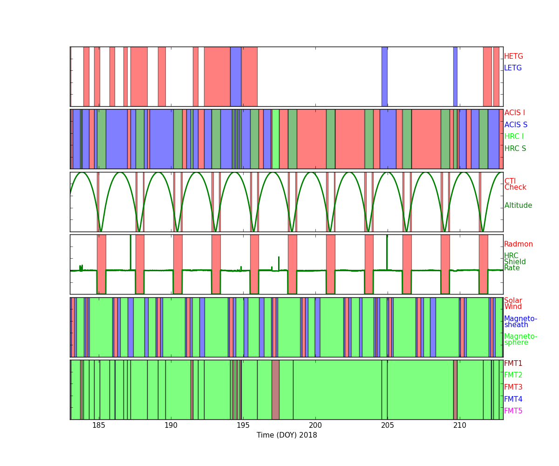The width and height of the screenshot is (559, 466).
Task: Click the FMT5 label
Action: point(513,411)
